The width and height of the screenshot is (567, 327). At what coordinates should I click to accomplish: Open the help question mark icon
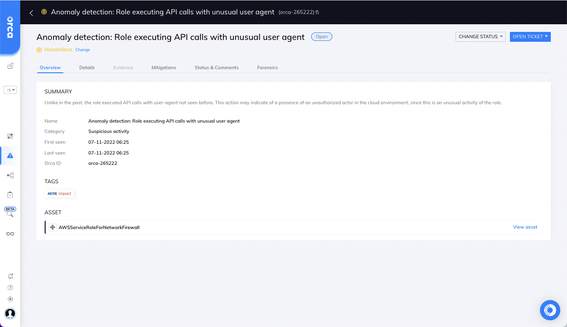pyautogui.click(x=10, y=287)
